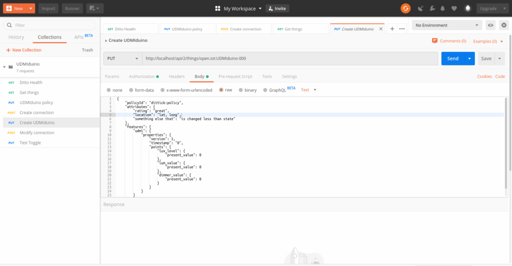The width and height of the screenshot is (512, 266).
Task: Open the wrench settings icon in header
Action: [x=432, y=8]
